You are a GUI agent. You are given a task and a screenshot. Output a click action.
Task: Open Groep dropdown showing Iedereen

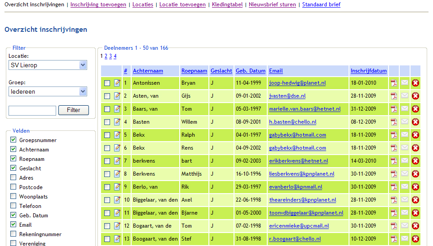tap(48, 91)
